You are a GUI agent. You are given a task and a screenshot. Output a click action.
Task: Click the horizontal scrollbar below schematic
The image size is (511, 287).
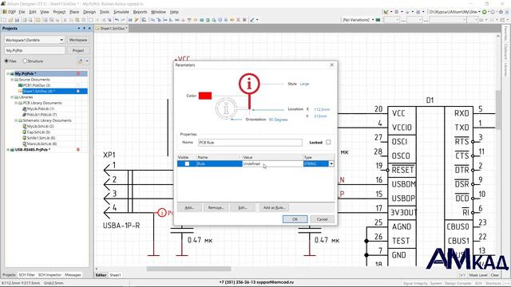point(188,269)
